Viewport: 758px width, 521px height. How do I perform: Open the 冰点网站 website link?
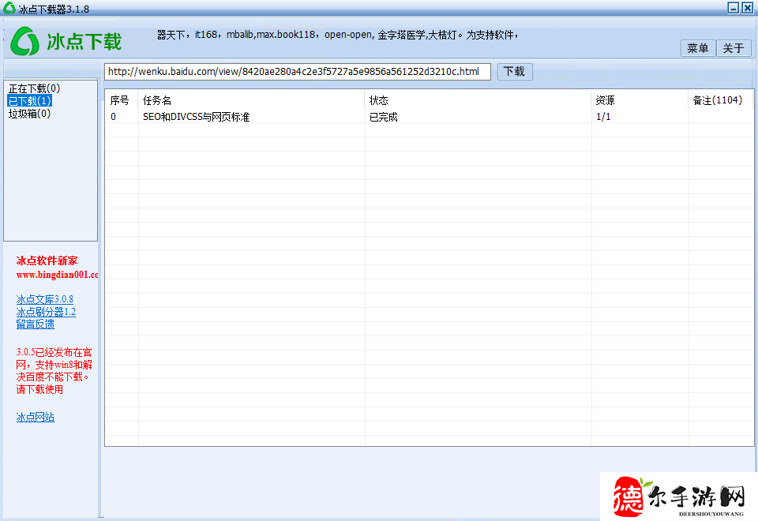pyautogui.click(x=36, y=417)
